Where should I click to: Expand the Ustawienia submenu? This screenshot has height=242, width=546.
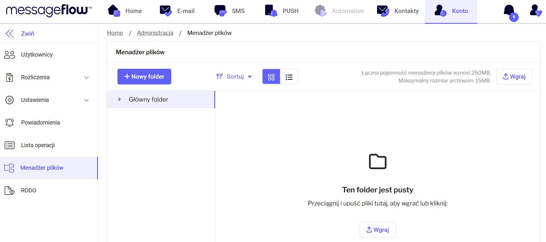coord(86,100)
